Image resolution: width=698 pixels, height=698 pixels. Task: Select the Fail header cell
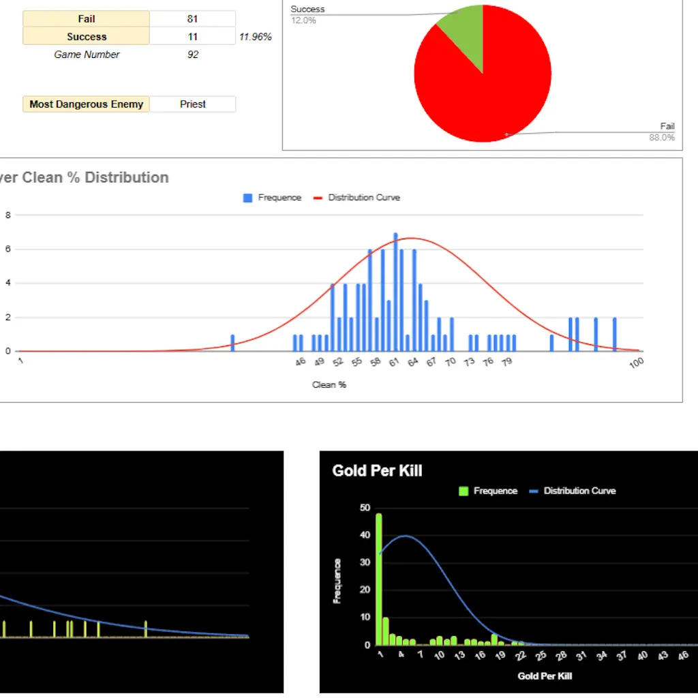pyautogui.click(x=86, y=19)
